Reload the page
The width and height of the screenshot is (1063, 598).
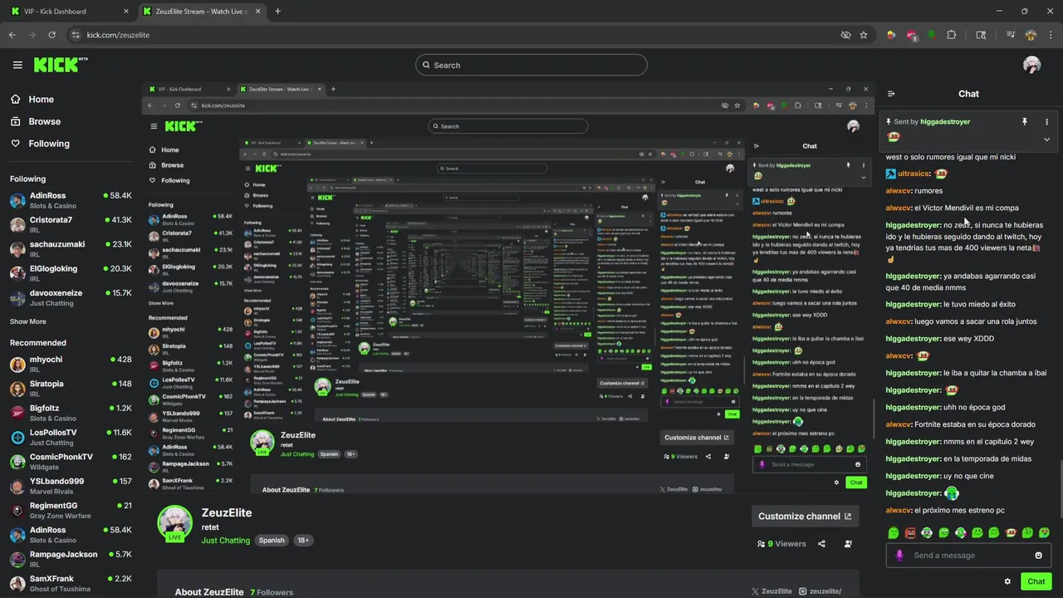tap(51, 35)
